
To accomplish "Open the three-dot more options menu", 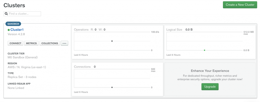I will tap(64, 43).
